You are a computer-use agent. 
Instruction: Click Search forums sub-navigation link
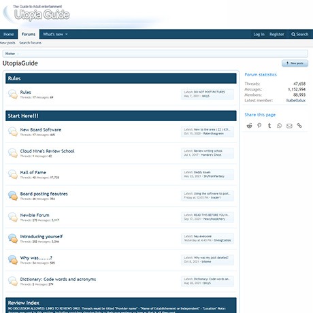(x=31, y=43)
